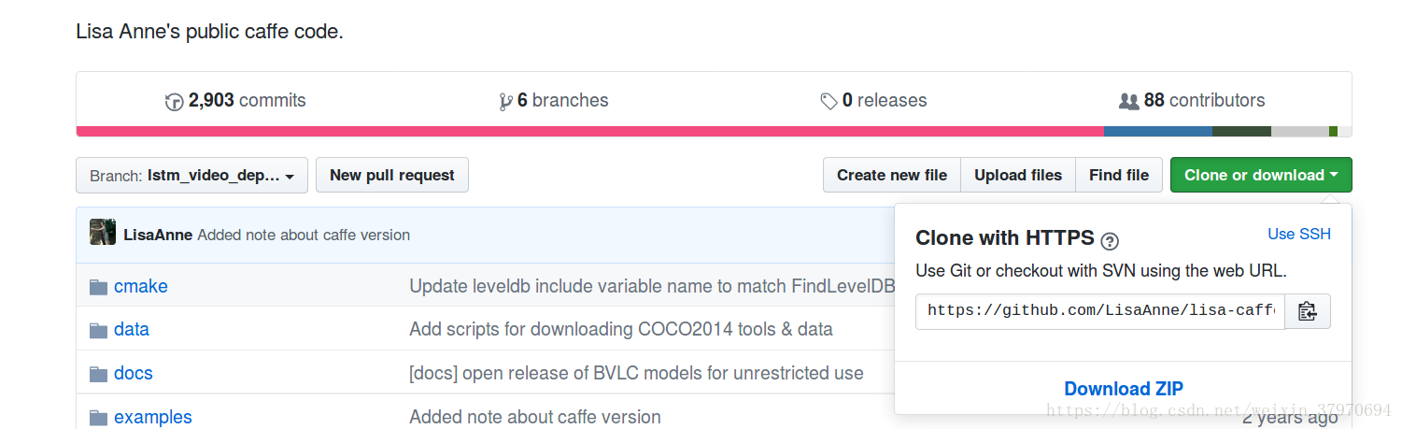The height and width of the screenshot is (429, 1402).
Task: Open the 0 releases page
Action: pos(873,101)
